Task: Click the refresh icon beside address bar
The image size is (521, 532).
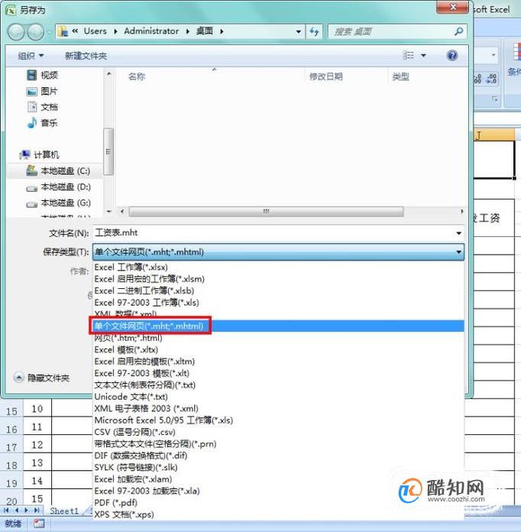Action: [315, 31]
